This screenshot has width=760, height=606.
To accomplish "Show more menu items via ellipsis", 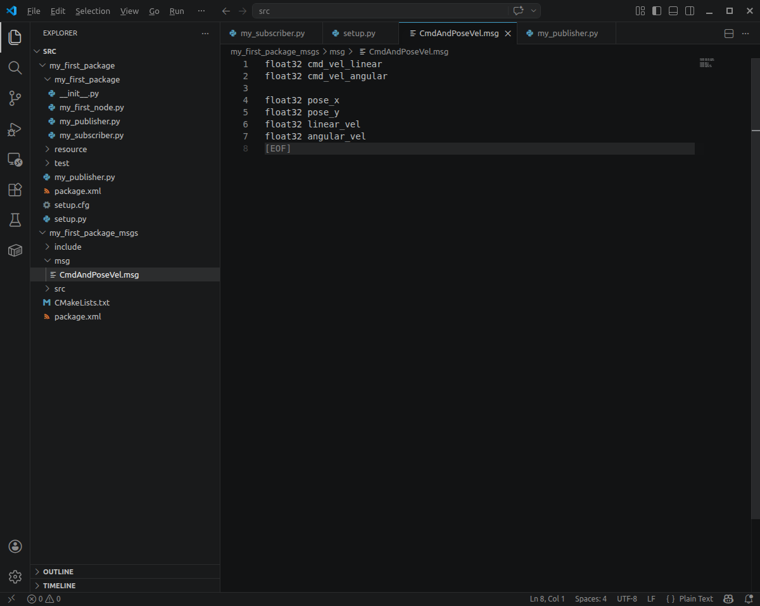I will click(201, 11).
